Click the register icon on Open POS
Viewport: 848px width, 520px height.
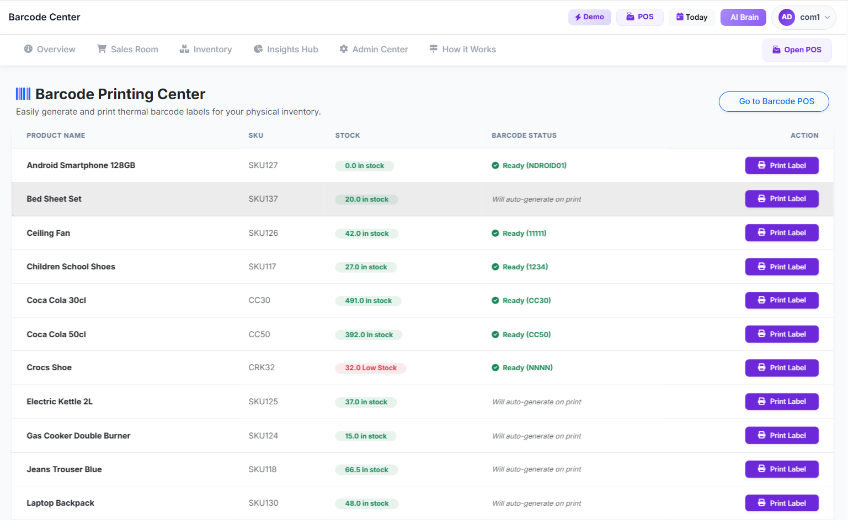[776, 50]
